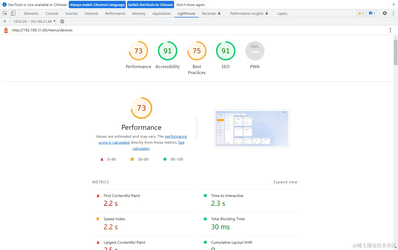This screenshot has height=250, width=398.
Task: Open DevTools three-dot customize menu
Action: click(x=393, y=13)
